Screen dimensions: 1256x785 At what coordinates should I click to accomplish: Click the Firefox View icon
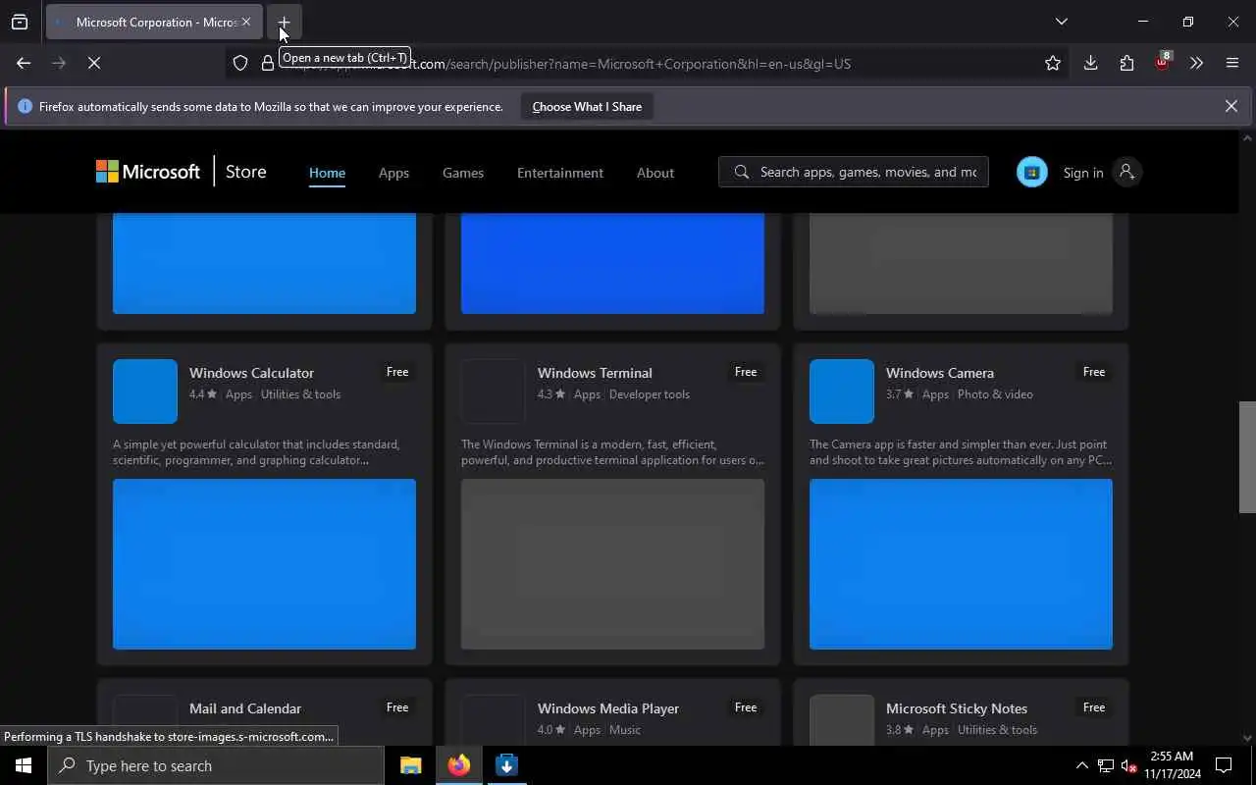(x=20, y=22)
